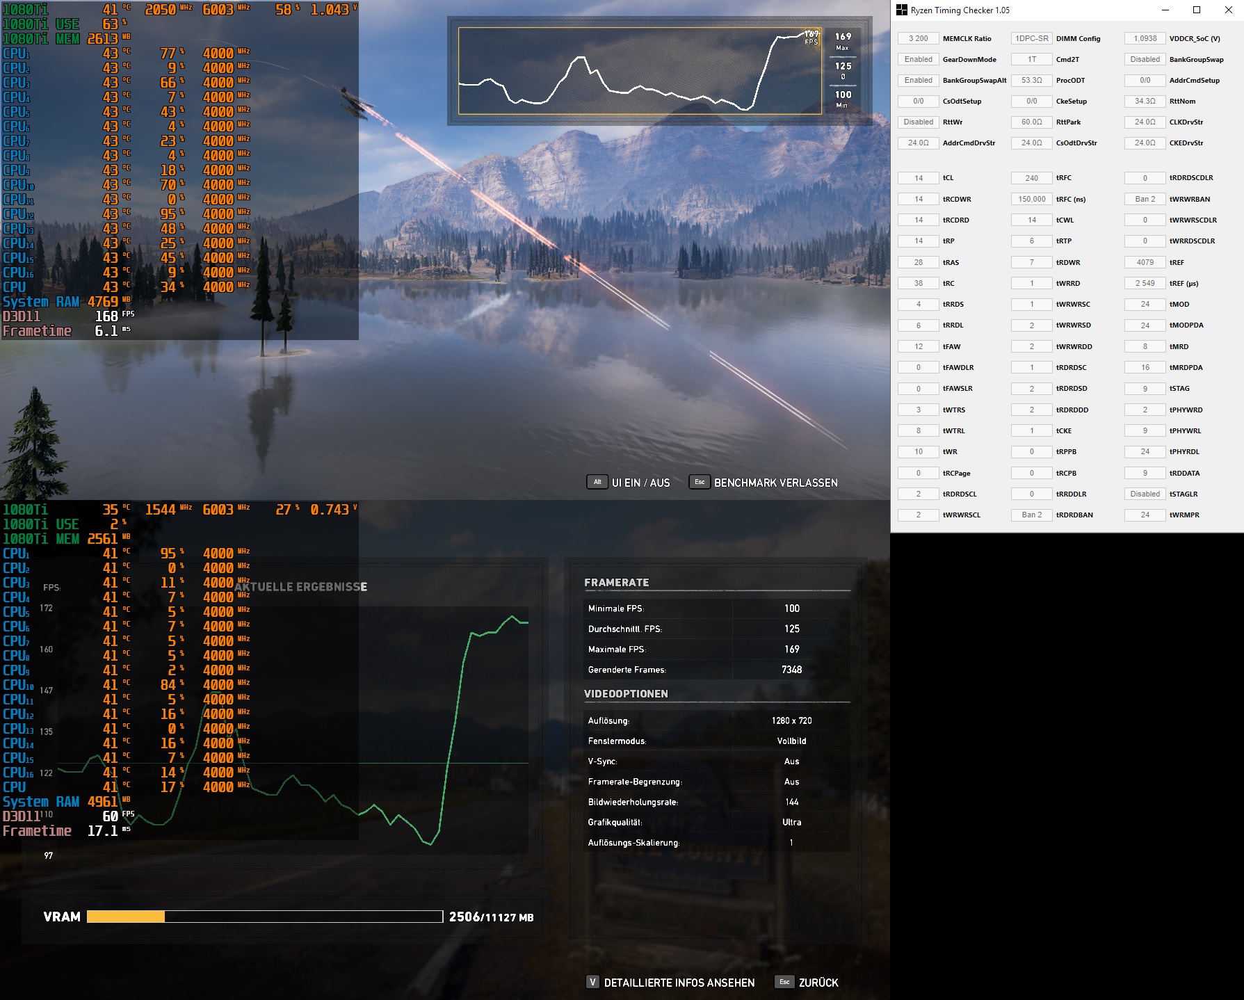
Task: Click the Grafikqualität value Ultra
Action: pos(792,822)
